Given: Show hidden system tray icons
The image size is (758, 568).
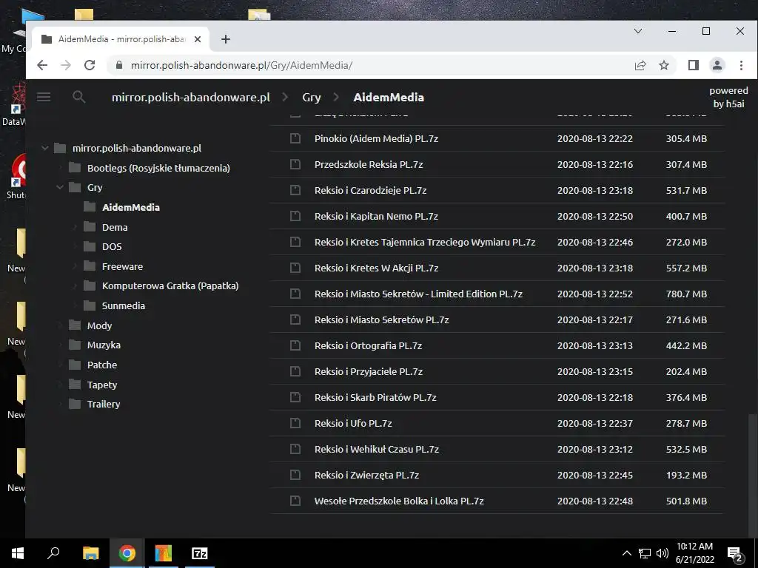Looking at the screenshot, I should 626,553.
